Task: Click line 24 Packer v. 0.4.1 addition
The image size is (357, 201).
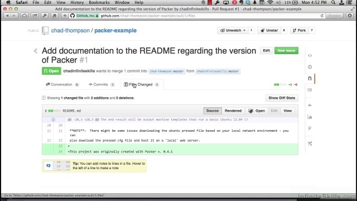Action: click(x=170, y=151)
